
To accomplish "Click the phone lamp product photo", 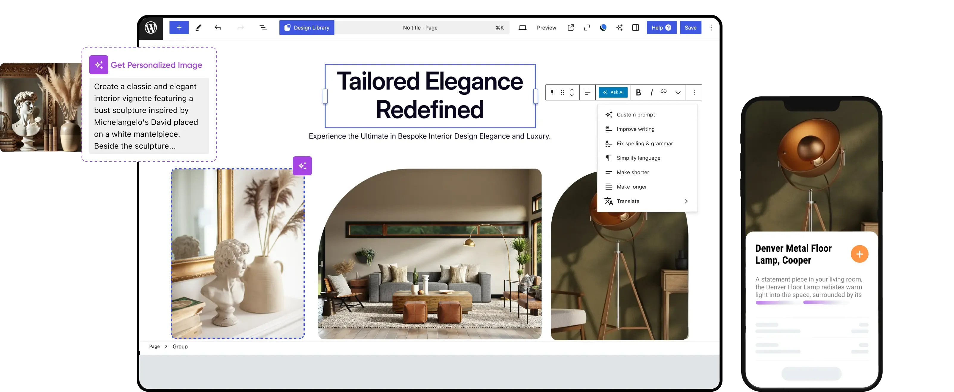I will tap(811, 166).
